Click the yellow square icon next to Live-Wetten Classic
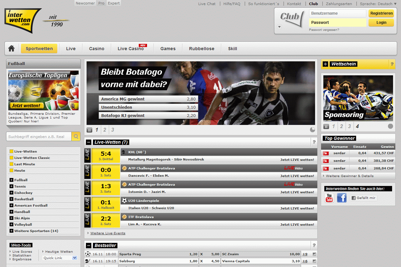401x267 pixels. pyautogui.click(x=11, y=158)
